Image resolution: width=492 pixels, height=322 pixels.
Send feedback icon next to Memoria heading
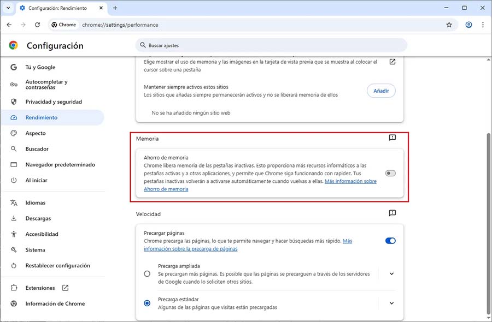pos(392,138)
